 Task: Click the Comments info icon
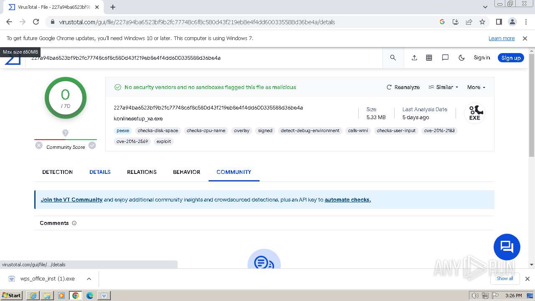click(x=74, y=223)
